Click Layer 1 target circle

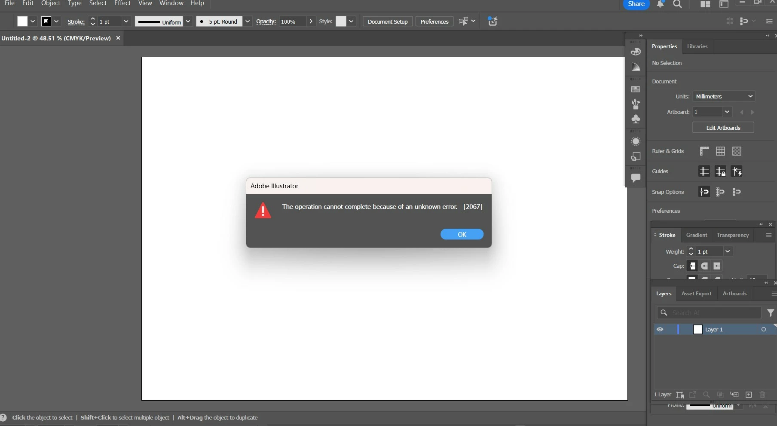[x=764, y=330]
